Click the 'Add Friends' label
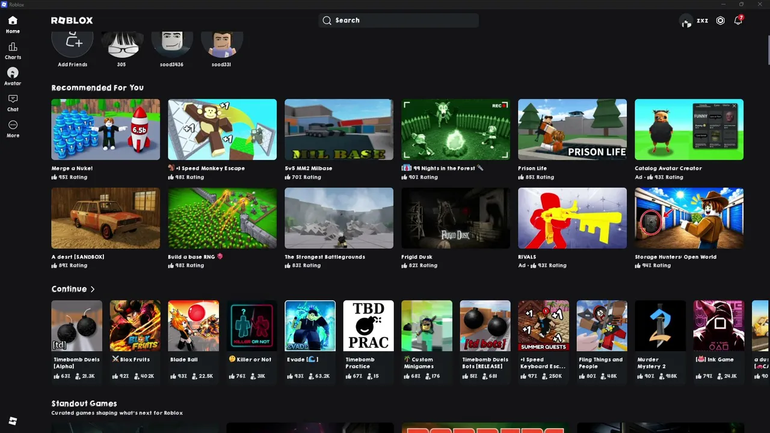The height and width of the screenshot is (433, 770). pyautogui.click(x=73, y=64)
